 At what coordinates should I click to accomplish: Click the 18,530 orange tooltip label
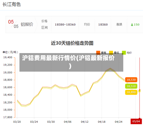tap(131, 80)
